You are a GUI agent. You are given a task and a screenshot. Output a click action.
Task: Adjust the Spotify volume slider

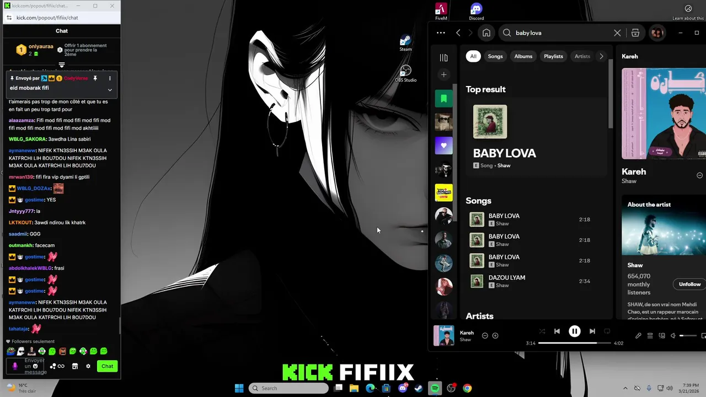[x=688, y=336]
